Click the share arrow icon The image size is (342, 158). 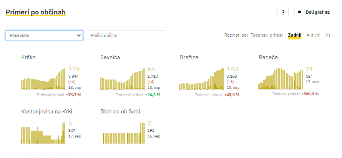pos(299,12)
